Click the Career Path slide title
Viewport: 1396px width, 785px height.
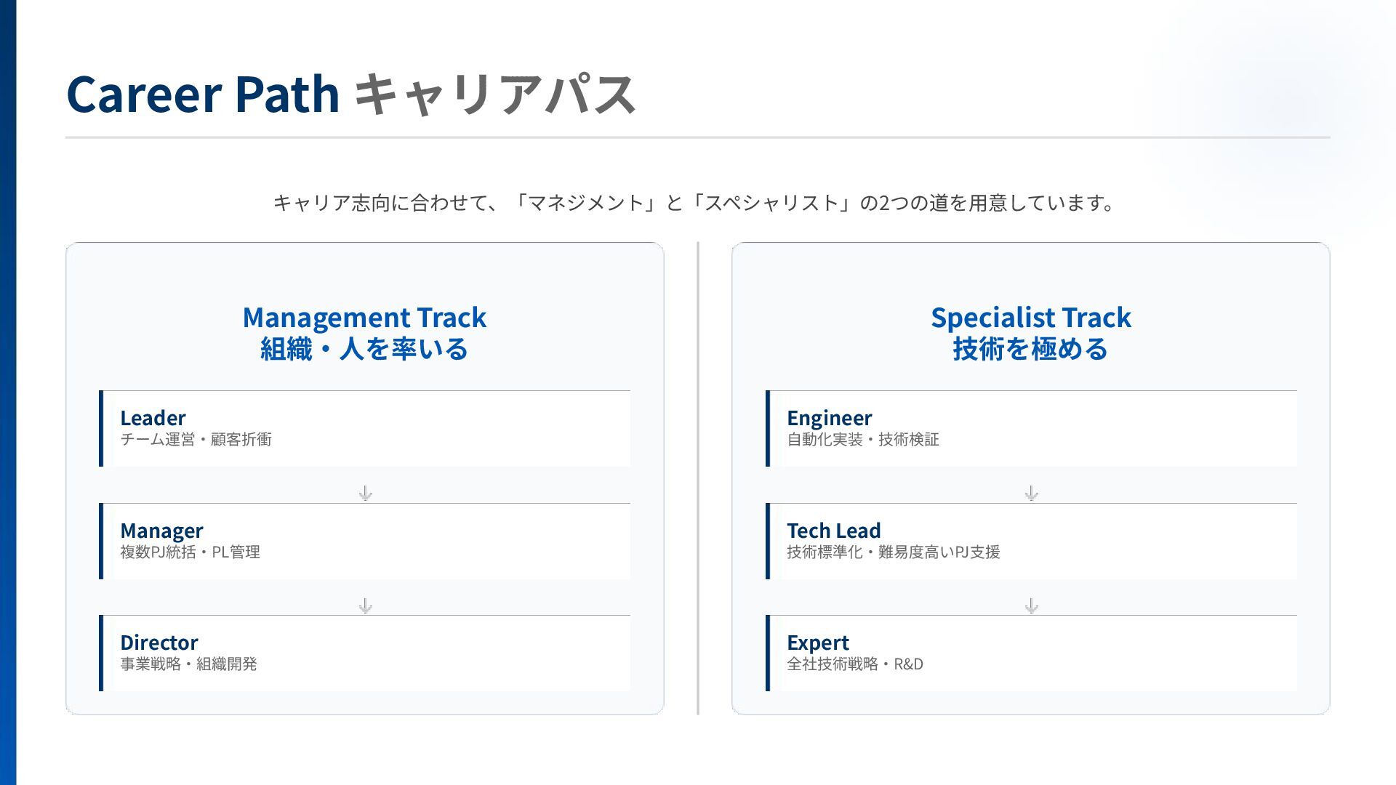[350, 94]
